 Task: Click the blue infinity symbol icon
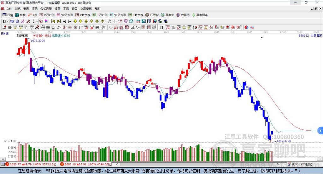point(252,28)
